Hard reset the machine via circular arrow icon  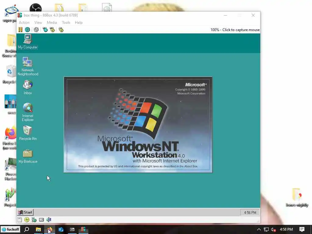tap(27, 30)
